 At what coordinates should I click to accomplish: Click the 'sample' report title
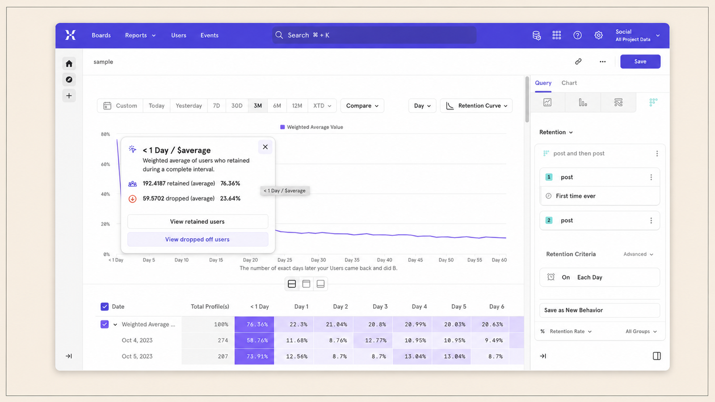(103, 62)
